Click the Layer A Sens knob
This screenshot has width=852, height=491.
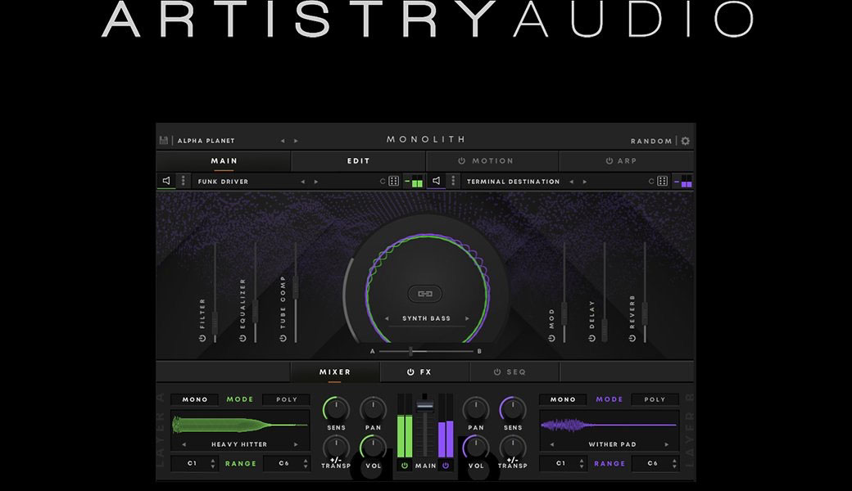click(336, 408)
